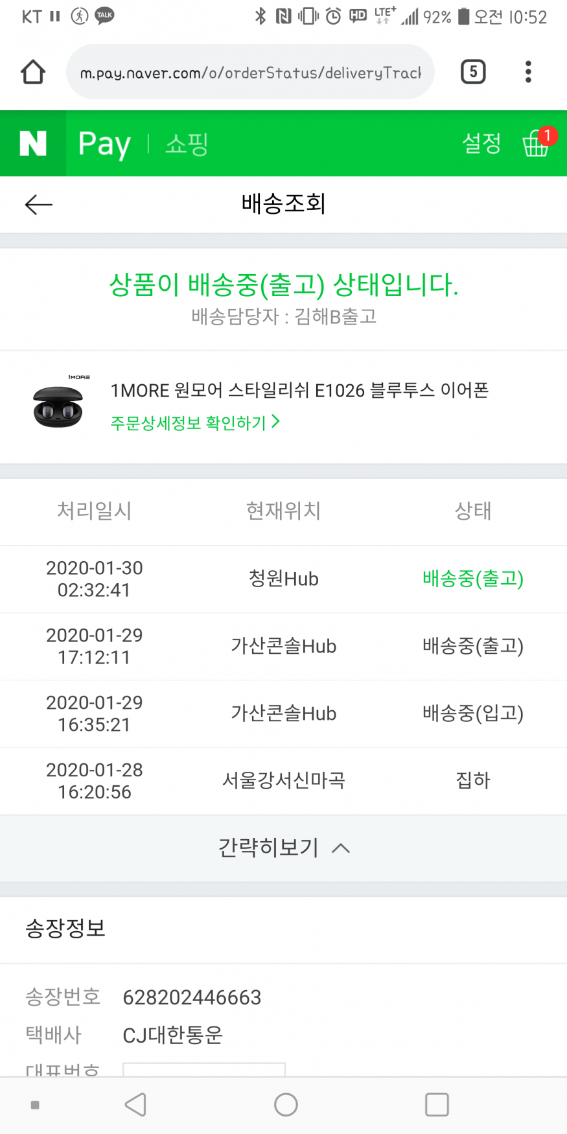Tap the 1MORE 원모어 스타일리쉬 product title

click(x=299, y=390)
